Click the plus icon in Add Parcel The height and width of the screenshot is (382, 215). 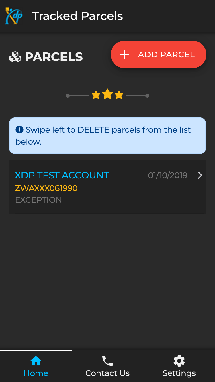click(124, 54)
